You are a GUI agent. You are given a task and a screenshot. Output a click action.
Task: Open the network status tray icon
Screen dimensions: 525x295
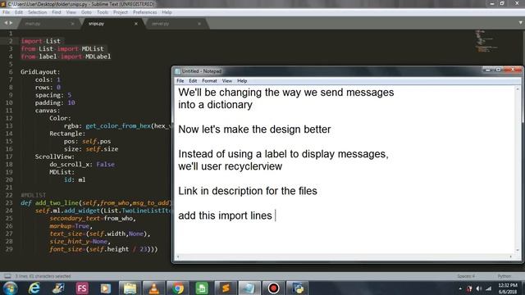point(489,288)
